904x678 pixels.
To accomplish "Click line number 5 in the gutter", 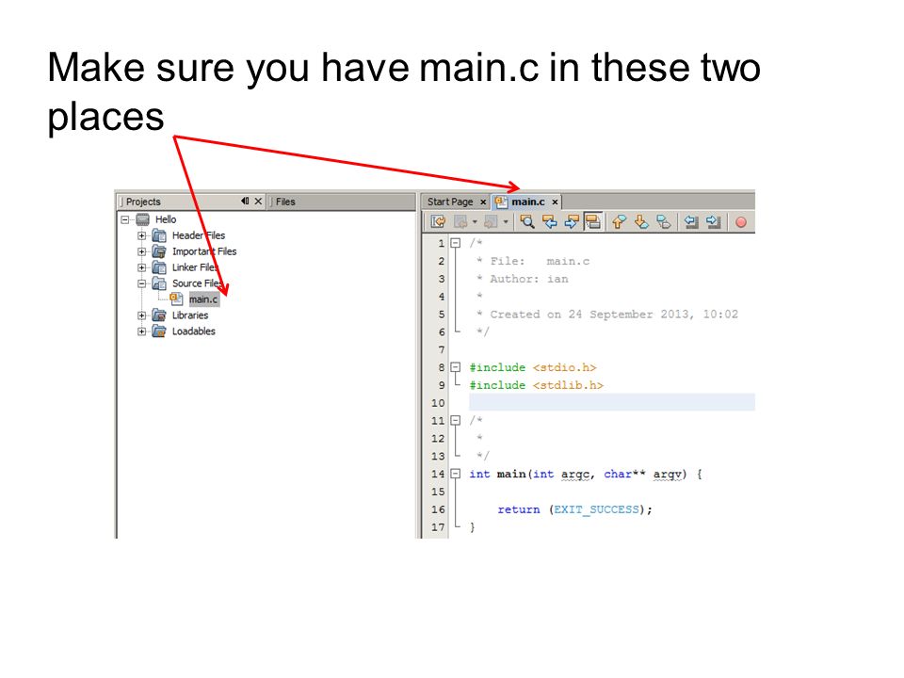I will coord(442,315).
